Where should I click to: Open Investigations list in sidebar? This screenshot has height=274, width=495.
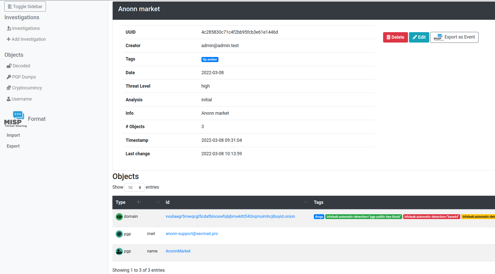click(x=26, y=28)
